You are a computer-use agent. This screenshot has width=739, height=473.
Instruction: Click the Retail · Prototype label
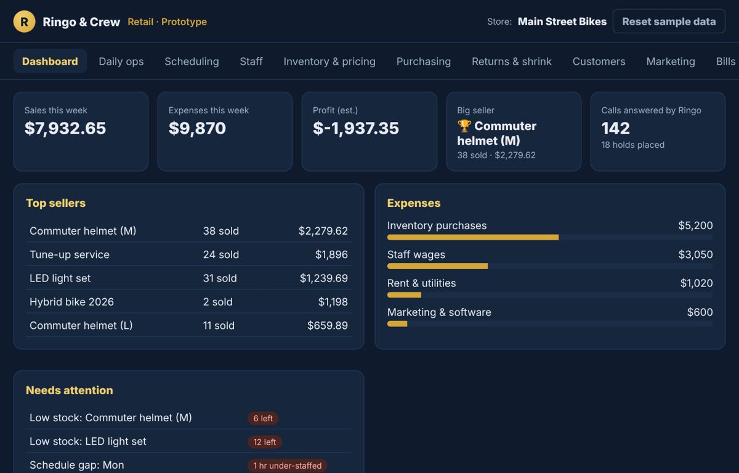(168, 22)
